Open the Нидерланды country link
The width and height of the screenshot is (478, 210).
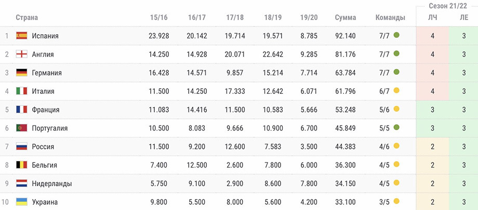[52, 184]
